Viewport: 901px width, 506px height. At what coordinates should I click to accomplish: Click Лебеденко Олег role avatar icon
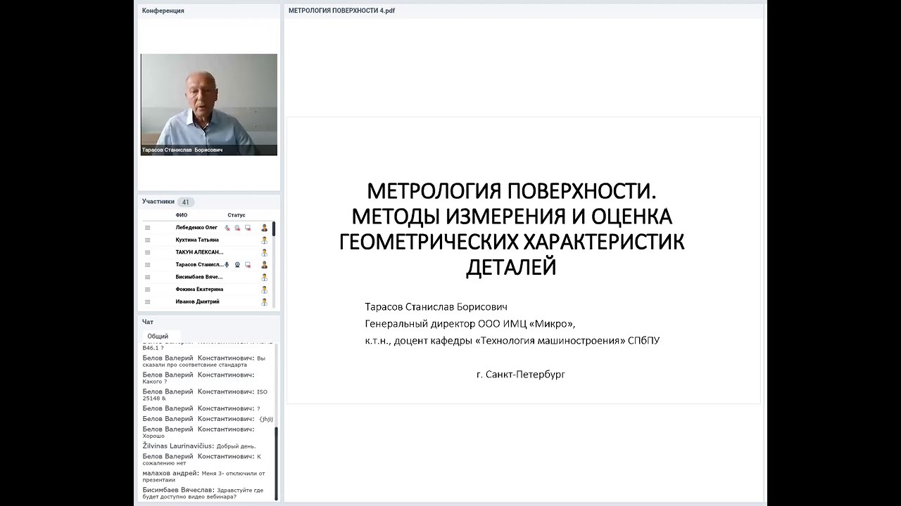(x=265, y=228)
